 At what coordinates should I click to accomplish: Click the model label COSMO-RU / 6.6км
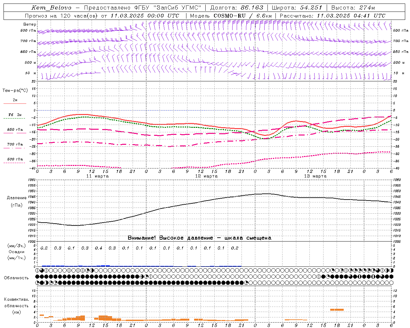(242, 16)
